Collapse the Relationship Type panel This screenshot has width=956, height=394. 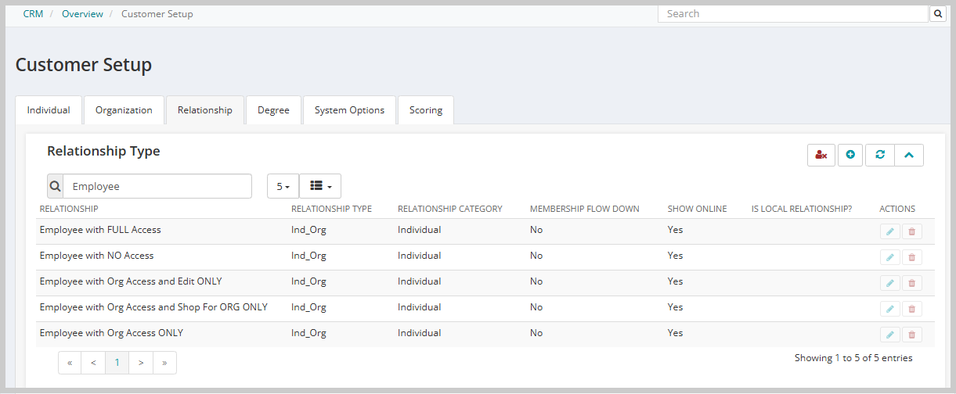(909, 155)
